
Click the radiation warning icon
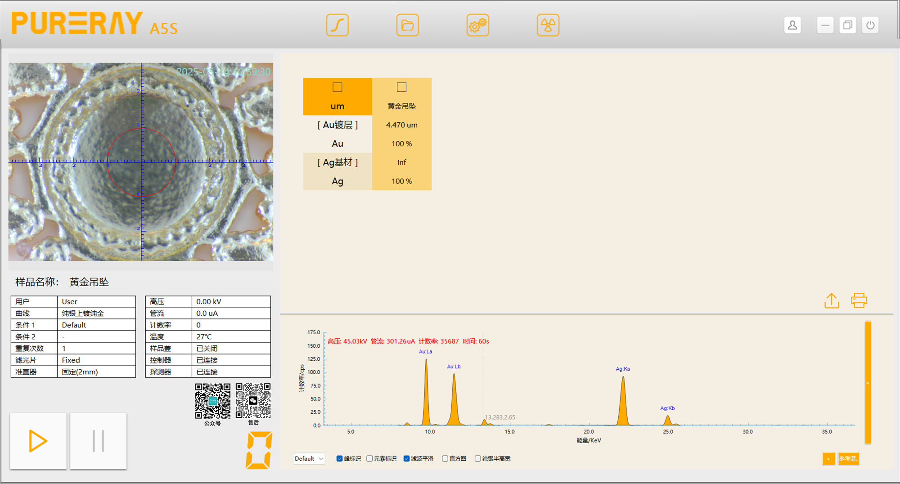tap(548, 25)
